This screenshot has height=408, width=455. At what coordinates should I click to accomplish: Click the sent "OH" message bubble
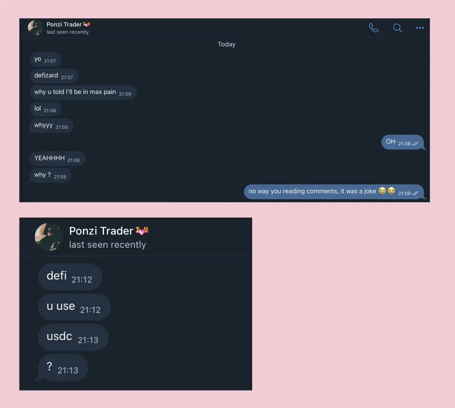pos(403,142)
